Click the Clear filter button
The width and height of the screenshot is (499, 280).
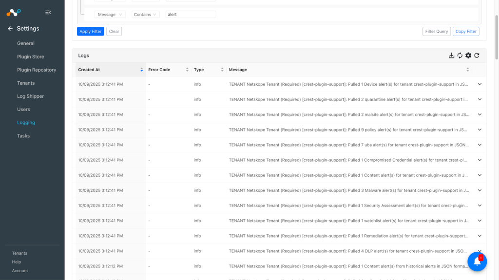114,32
